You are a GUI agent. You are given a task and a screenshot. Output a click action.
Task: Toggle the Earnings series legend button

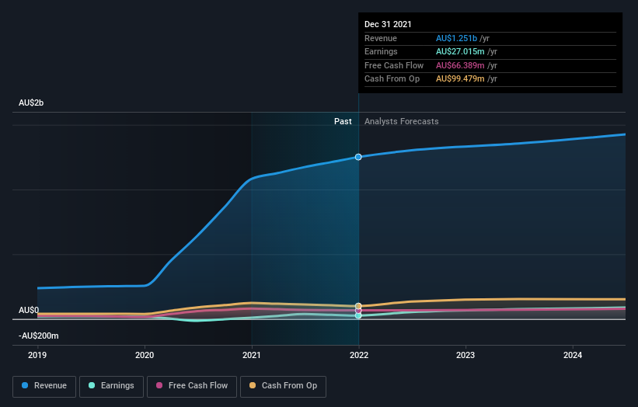tap(111, 386)
